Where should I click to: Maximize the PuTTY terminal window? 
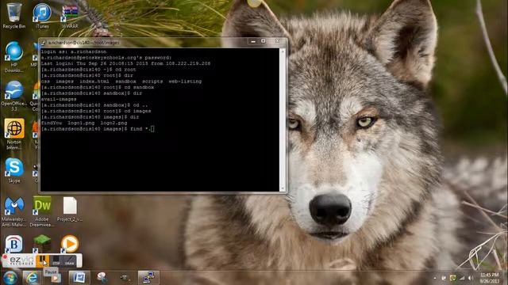point(264,41)
